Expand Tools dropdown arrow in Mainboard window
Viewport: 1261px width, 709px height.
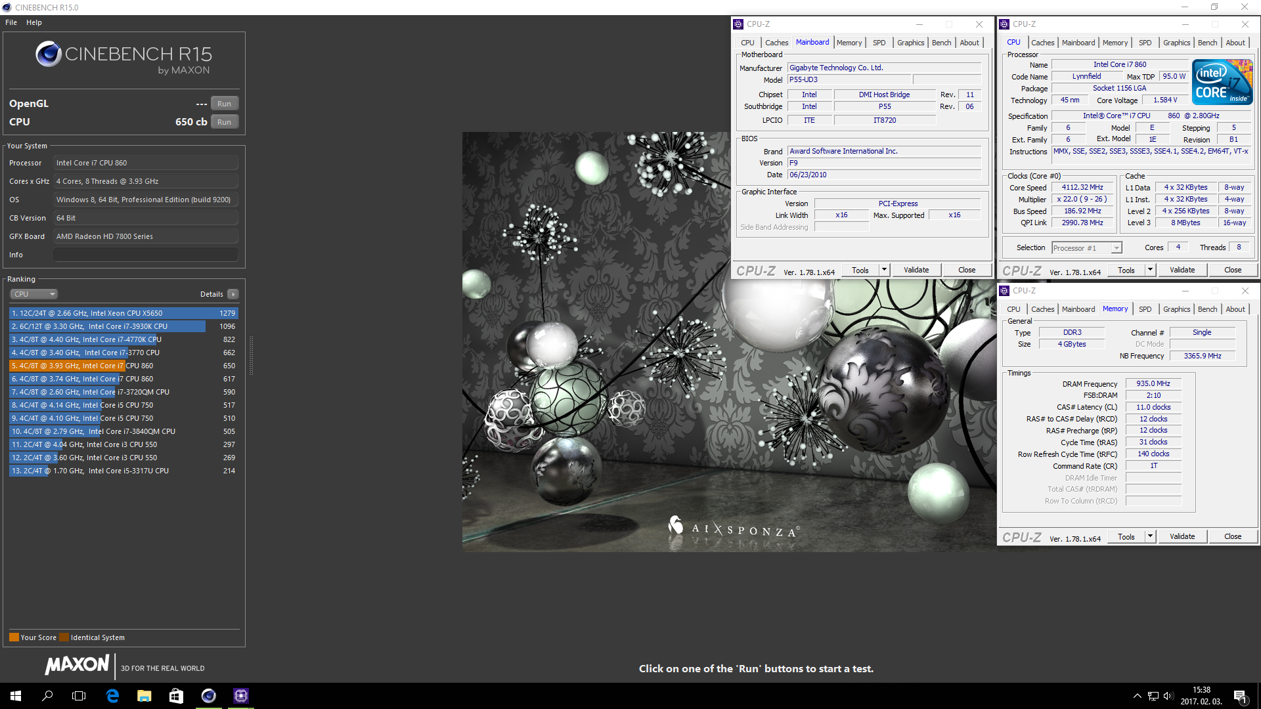tap(884, 270)
